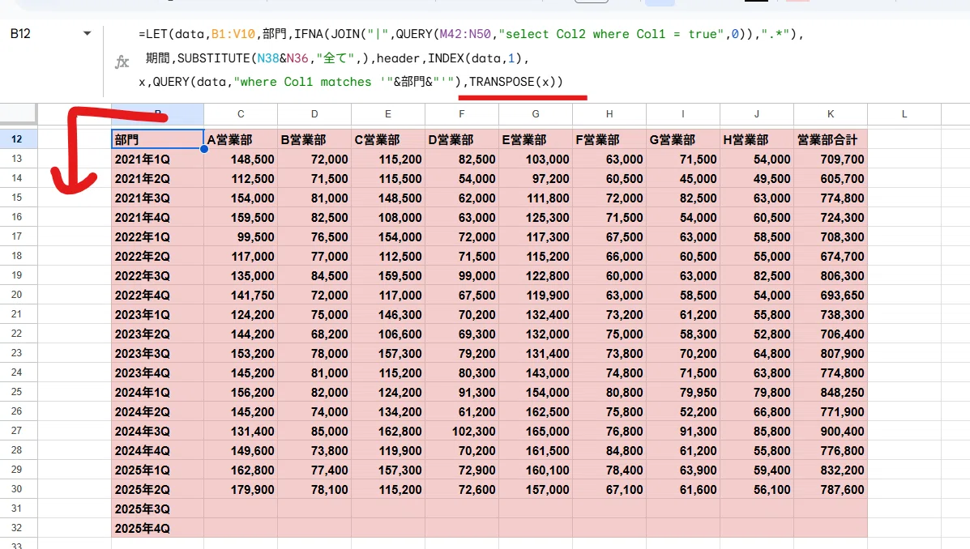Click the 2025年3Q row label
Screen dimensions: 970x549
(x=158, y=509)
